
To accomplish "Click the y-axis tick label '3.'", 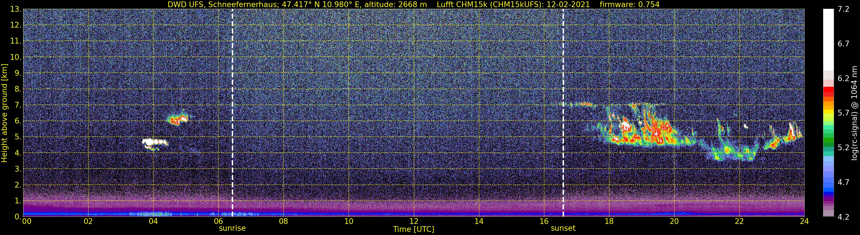I will pyautogui.click(x=18, y=169).
